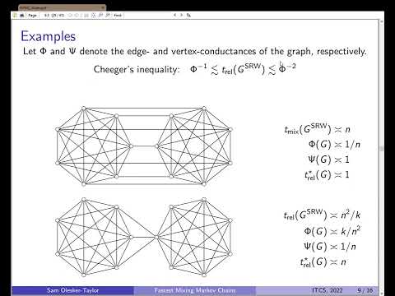Select the document tab in title strip
This screenshot has width=395, height=296.
62,8
